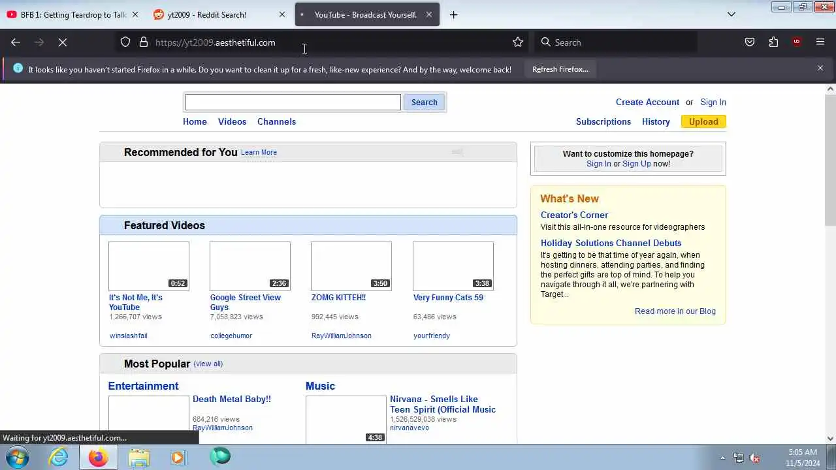The image size is (836, 470).
Task: Open the History link
Action: click(656, 121)
